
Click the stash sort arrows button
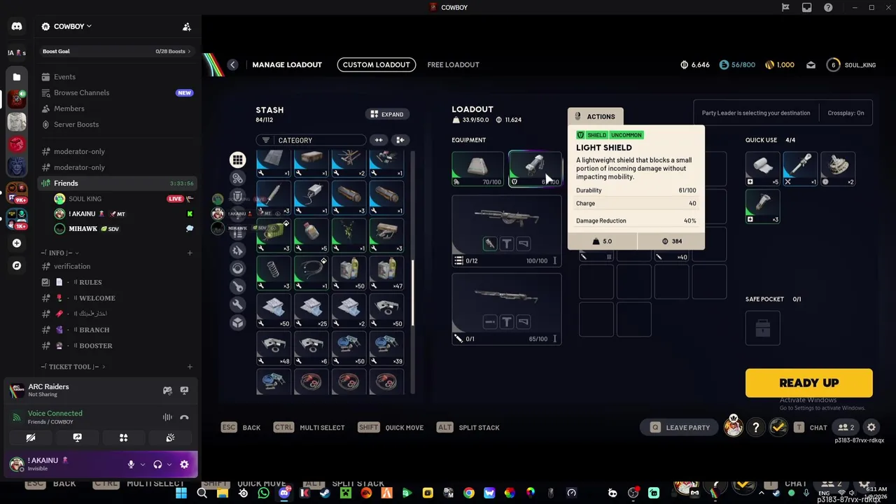379,140
